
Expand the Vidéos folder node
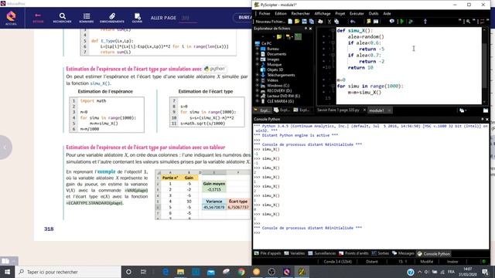coord(258,80)
